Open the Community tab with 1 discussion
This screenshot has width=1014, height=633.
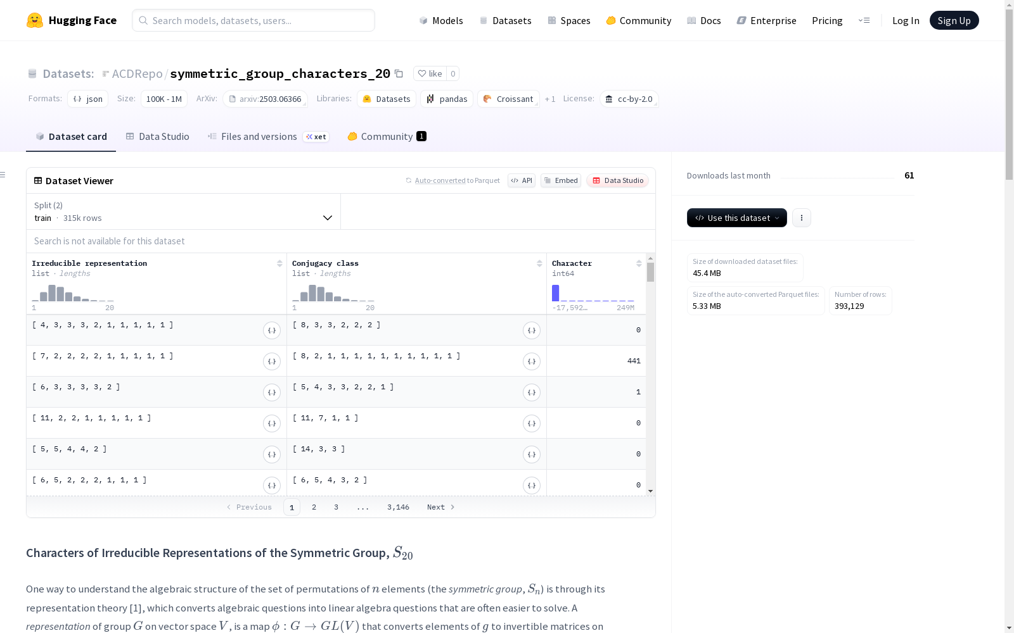tap(387, 137)
